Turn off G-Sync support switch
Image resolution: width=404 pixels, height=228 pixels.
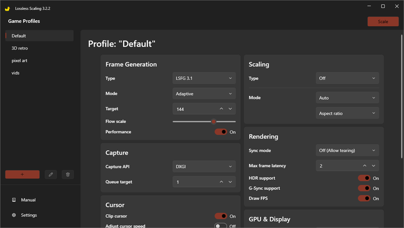pyautogui.click(x=364, y=189)
